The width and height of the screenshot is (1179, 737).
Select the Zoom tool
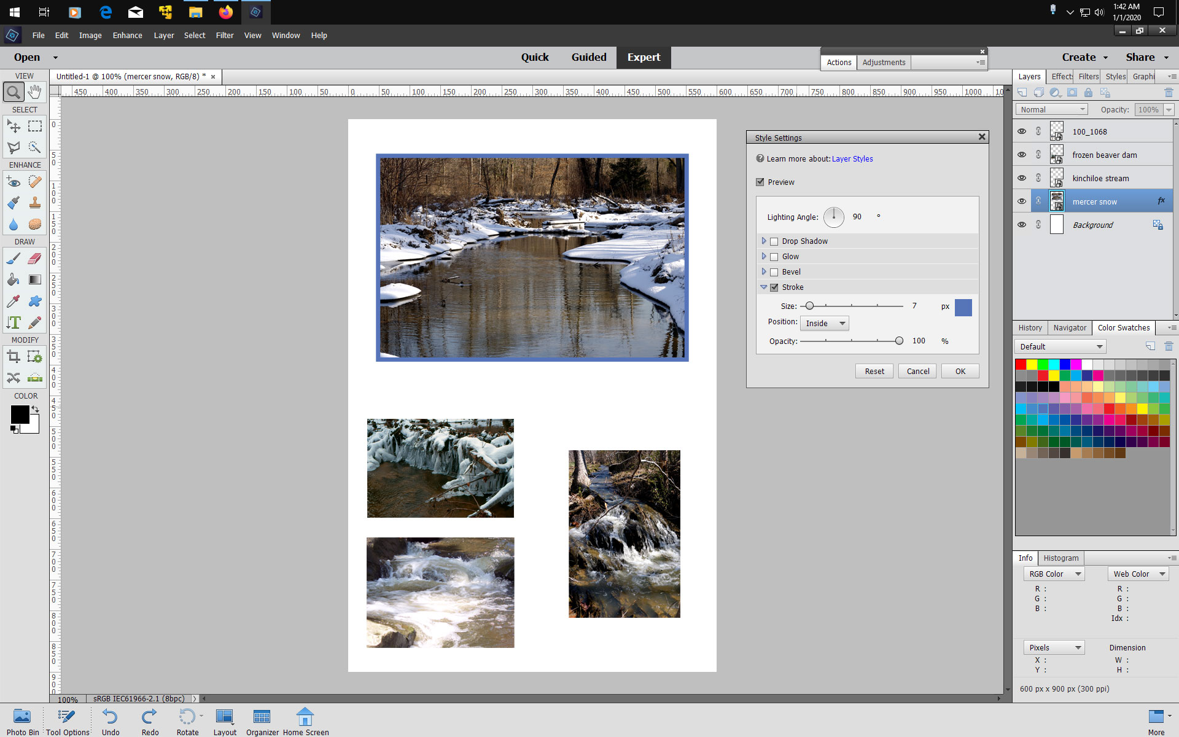tap(13, 91)
